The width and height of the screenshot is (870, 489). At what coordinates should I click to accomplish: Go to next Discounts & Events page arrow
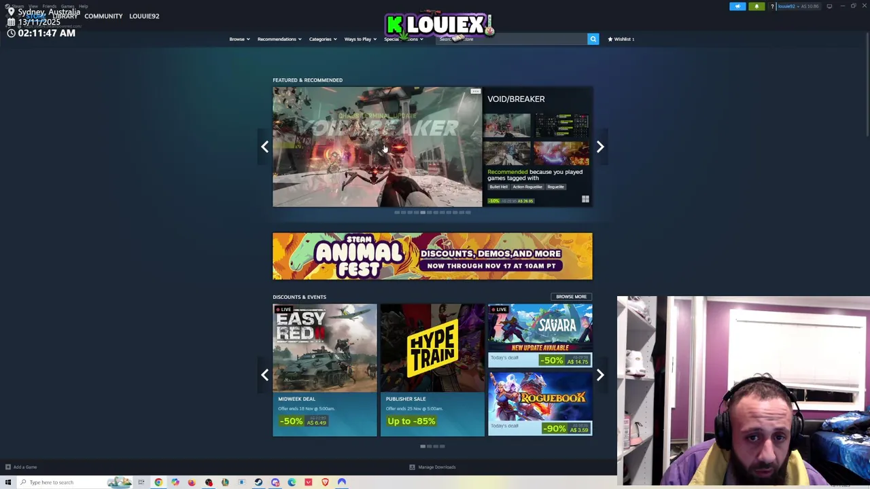click(600, 375)
